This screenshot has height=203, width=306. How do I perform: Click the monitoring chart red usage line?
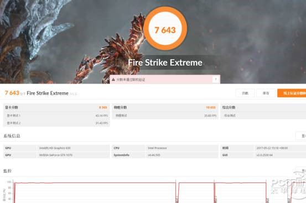(x=95, y=183)
